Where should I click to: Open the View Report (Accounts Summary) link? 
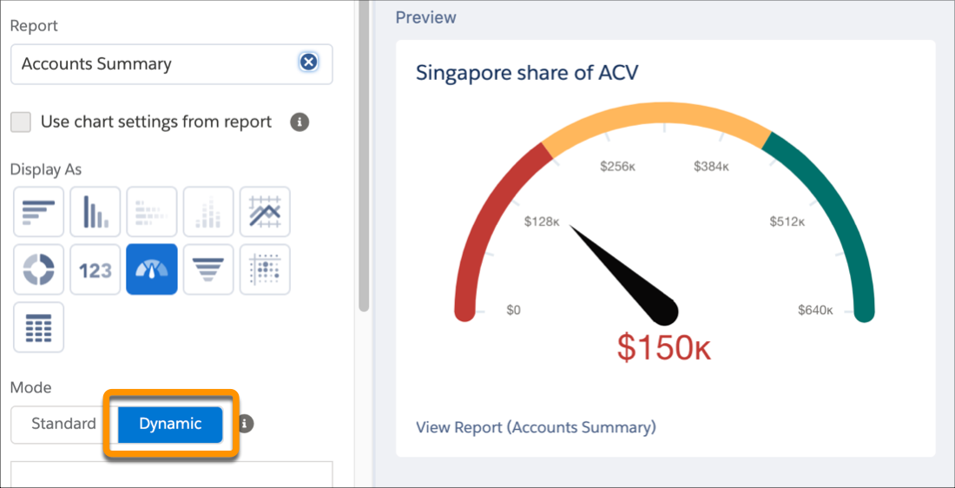[536, 427]
